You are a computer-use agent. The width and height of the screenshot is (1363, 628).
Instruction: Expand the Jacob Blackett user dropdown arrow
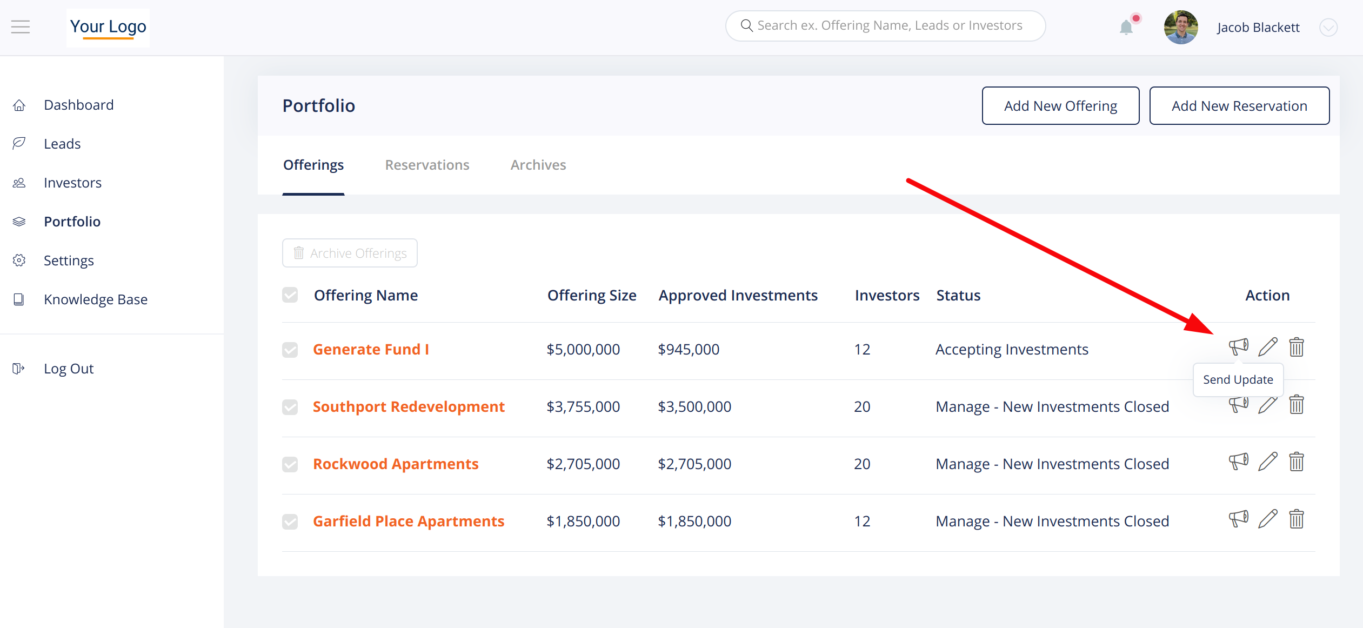(x=1328, y=28)
